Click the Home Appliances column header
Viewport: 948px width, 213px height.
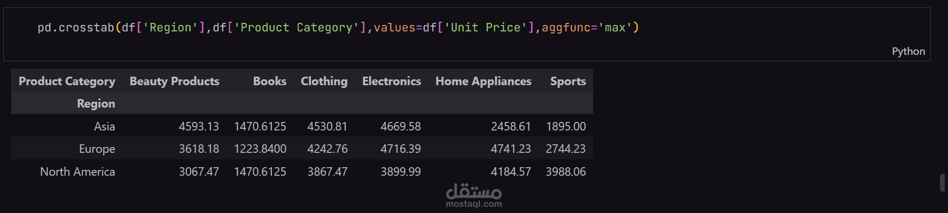(x=483, y=81)
